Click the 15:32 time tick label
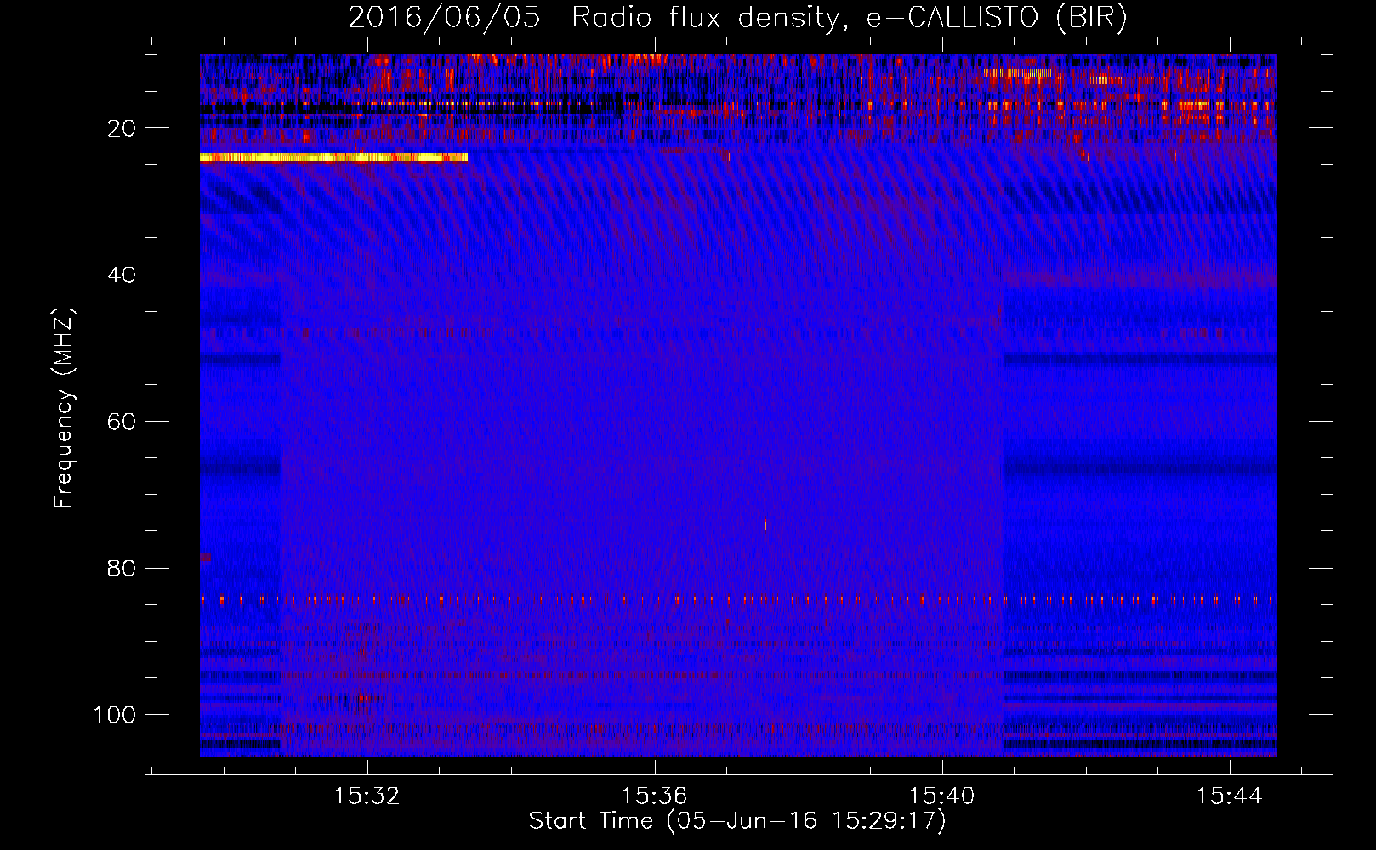Screen dimensions: 1376x850 367,796
